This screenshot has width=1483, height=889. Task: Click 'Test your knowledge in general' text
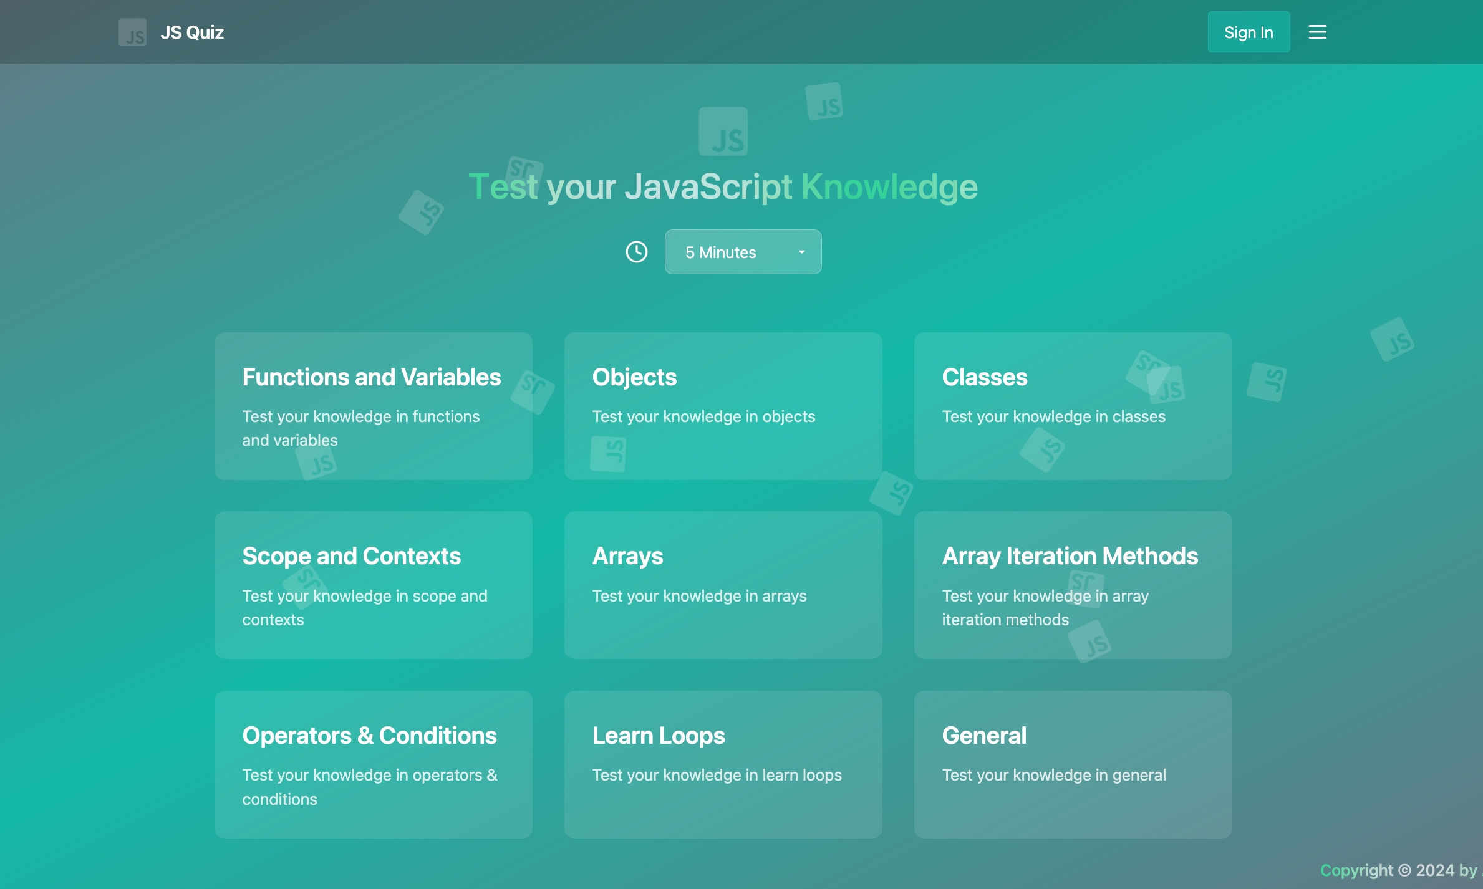(x=1054, y=775)
